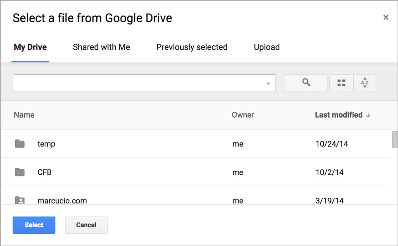Viewport: 398px width, 246px height.
Task: Open the A-Z sort options
Action: point(365,83)
